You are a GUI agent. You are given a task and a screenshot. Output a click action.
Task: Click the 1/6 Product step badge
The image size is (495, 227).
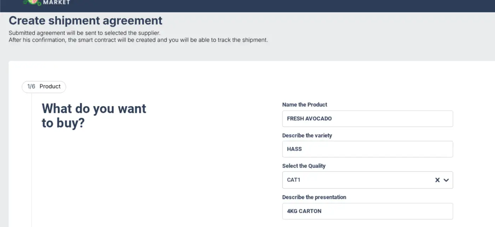[x=44, y=87]
